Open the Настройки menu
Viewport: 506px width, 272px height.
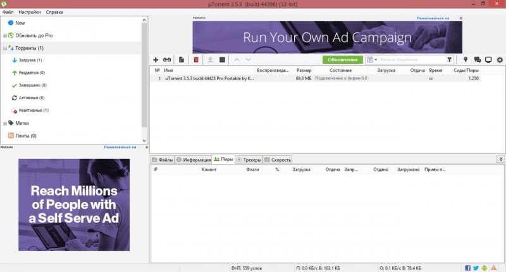(29, 12)
